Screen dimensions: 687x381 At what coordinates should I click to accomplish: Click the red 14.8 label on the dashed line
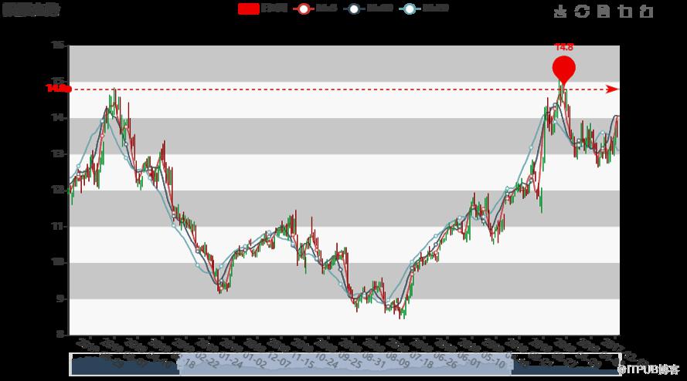59,89
